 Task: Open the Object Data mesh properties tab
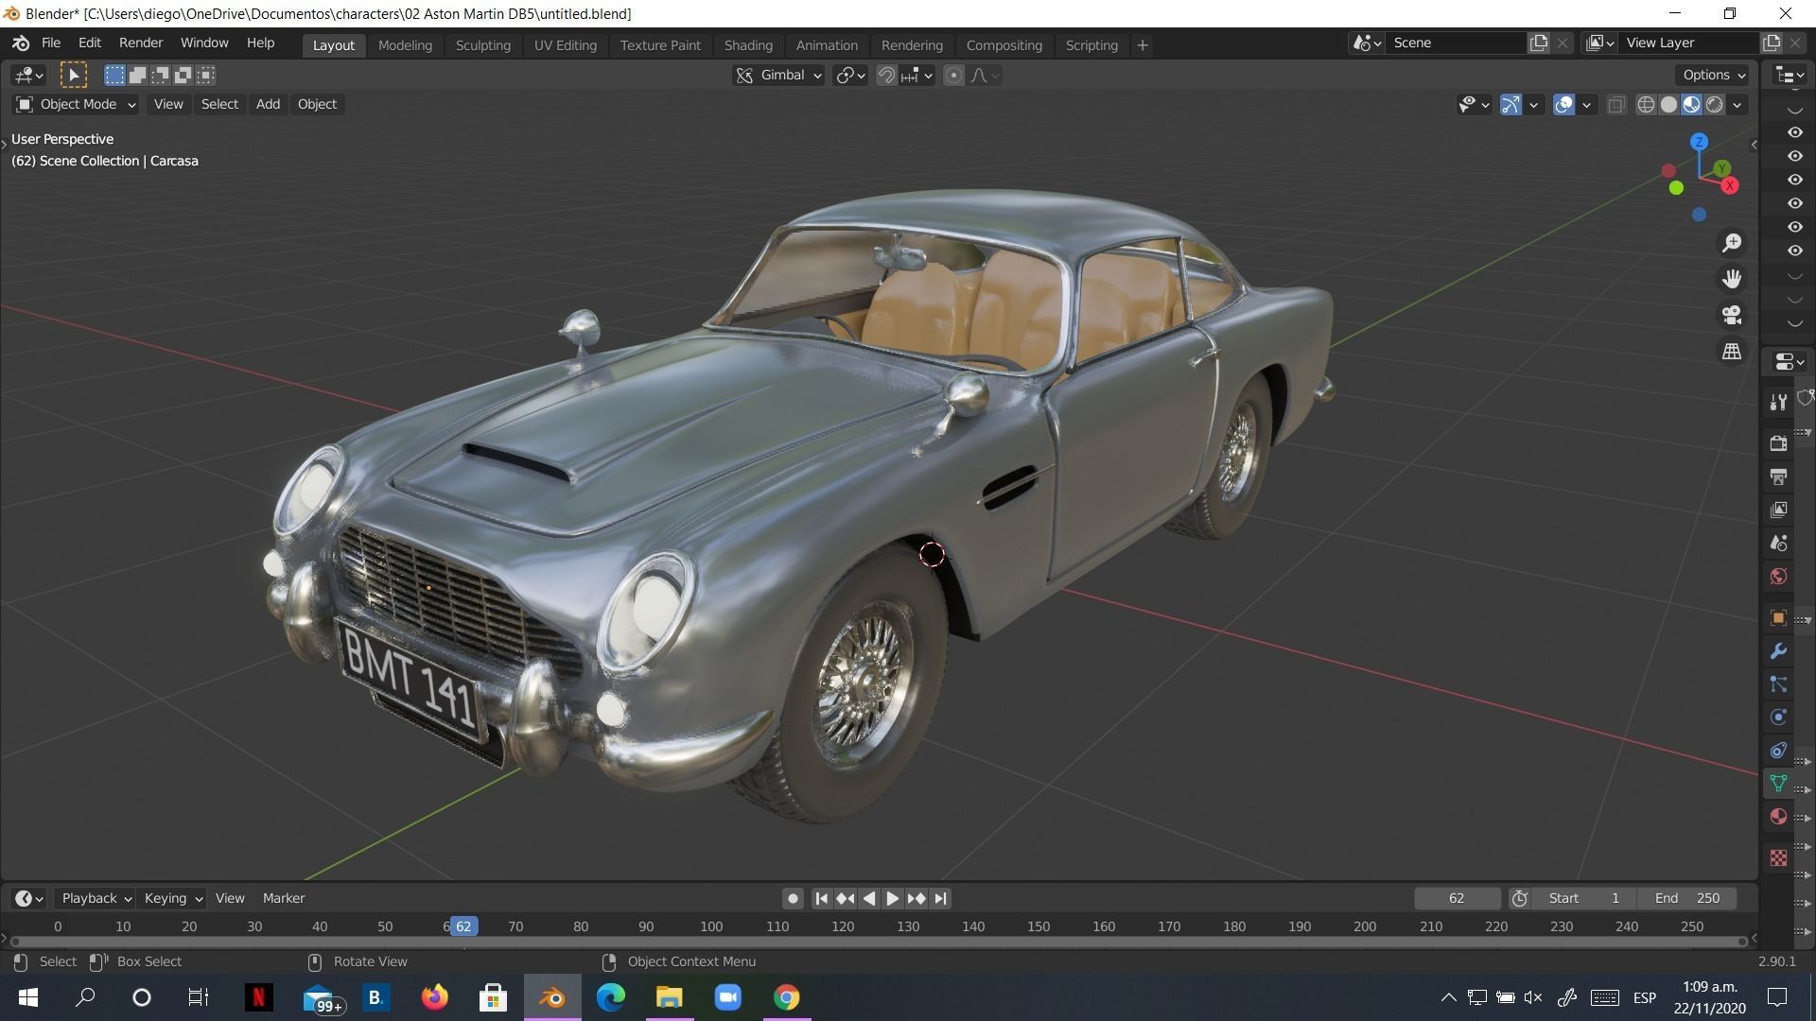(1778, 783)
